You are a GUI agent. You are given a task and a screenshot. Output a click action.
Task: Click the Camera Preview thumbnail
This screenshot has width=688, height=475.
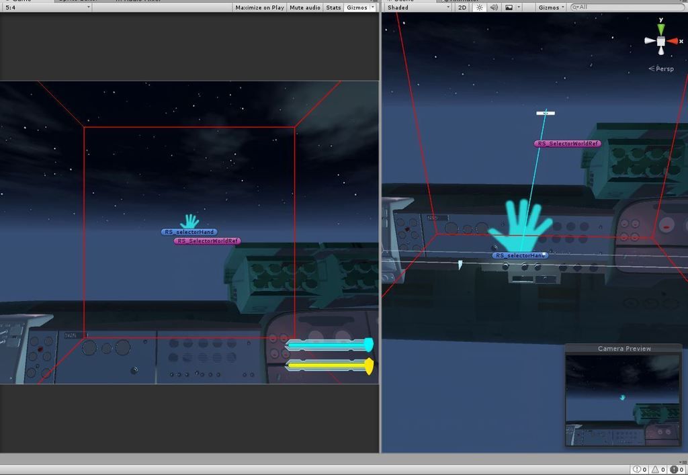pyautogui.click(x=623, y=400)
